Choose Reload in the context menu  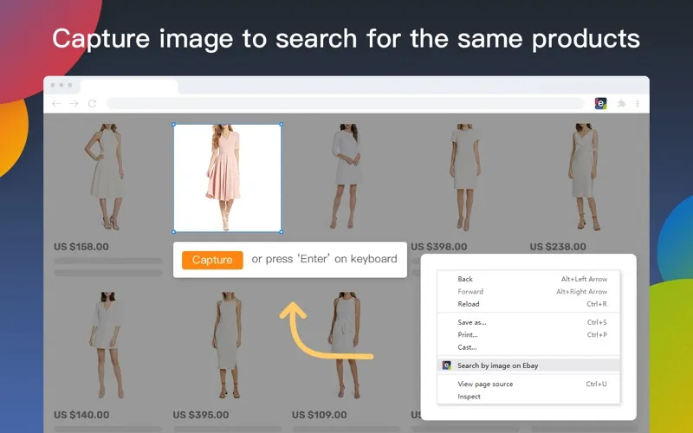[x=528, y=304]
